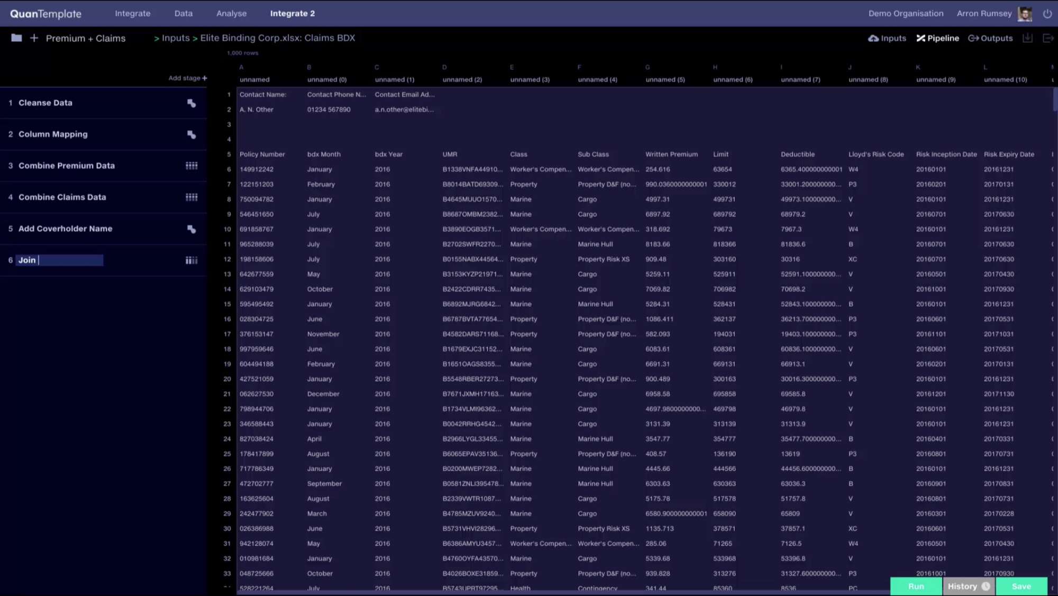Click the Column Mapping stage type icon
The width and height of the screenshot is (1058, 596).
tap(191, 134)
